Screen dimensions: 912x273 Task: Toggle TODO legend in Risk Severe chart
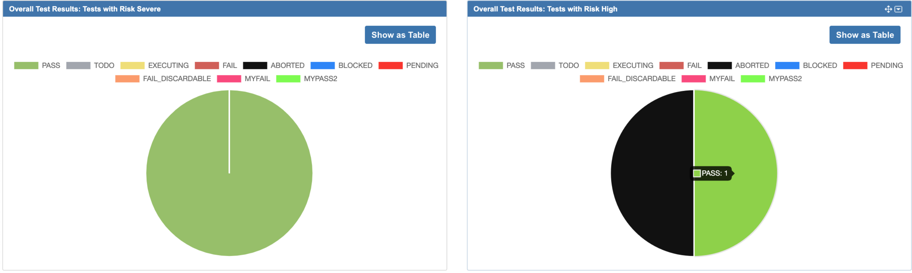click(90, 66)
